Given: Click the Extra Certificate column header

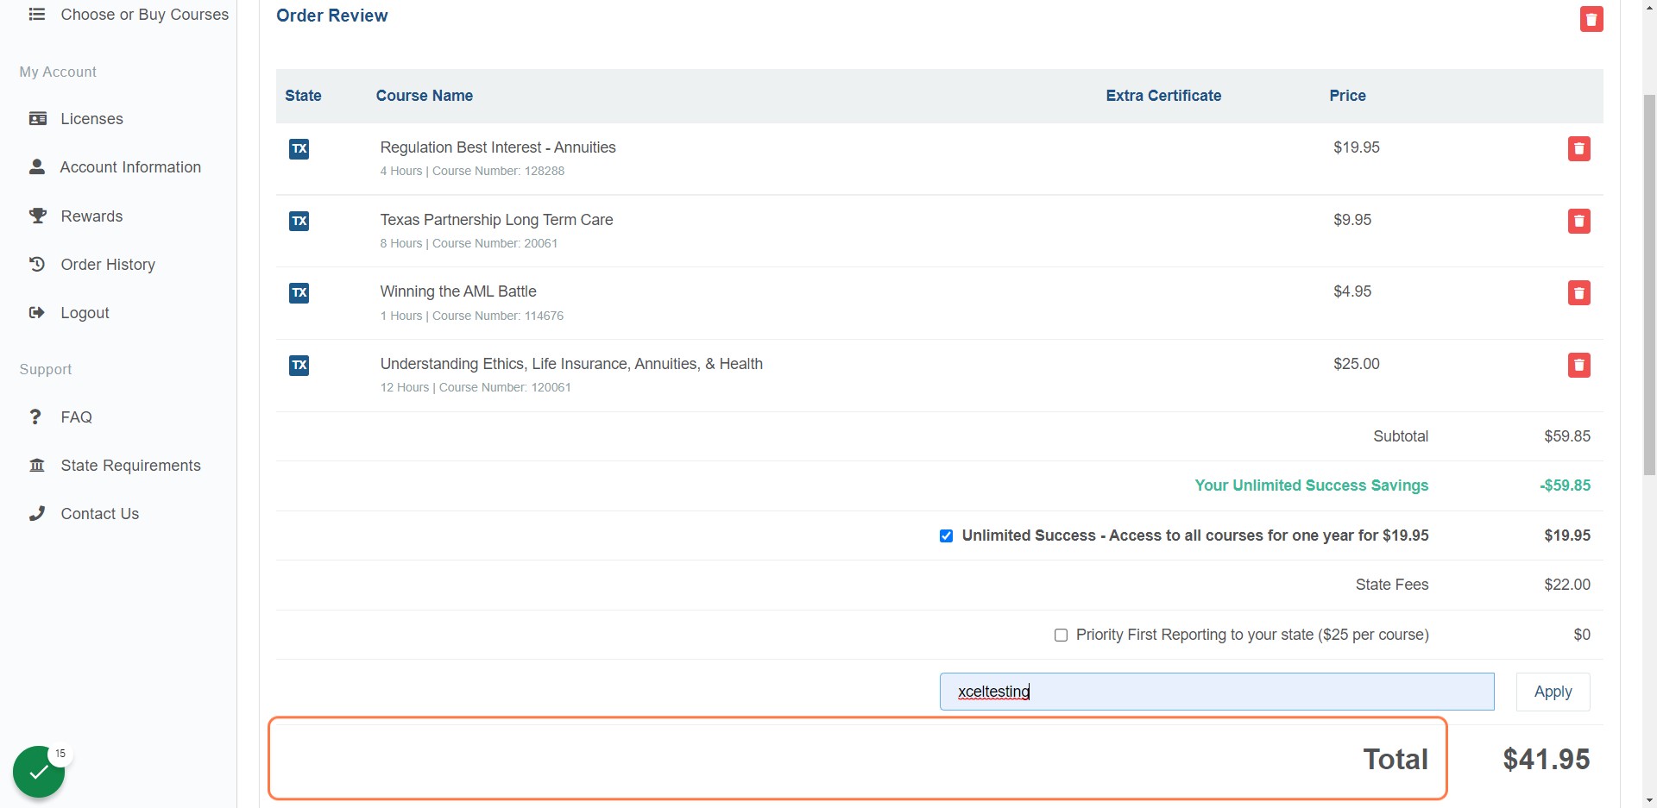Looking at the screenshot, I should (1163, 96).
